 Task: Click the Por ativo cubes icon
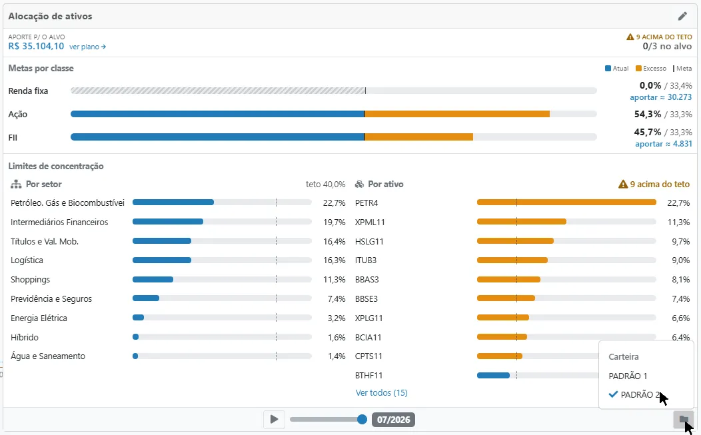(x=359, y=184)
